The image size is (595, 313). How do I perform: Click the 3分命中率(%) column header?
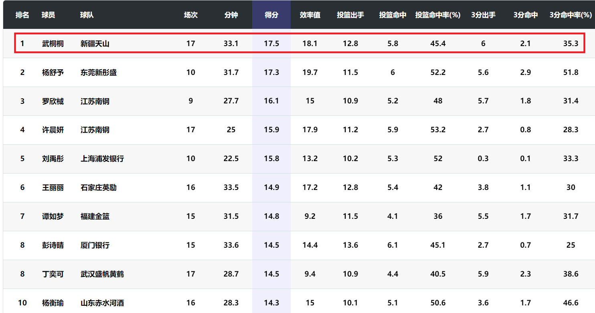click(571, 15)
